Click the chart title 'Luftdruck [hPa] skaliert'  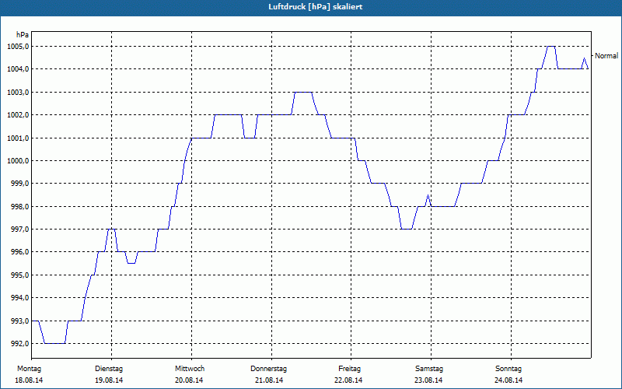(x=316, y=7)
